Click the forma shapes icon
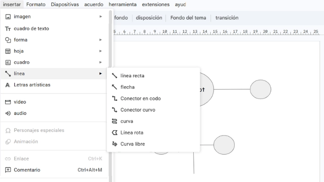This screenshot has width=324, height=182. click(8, 40)
